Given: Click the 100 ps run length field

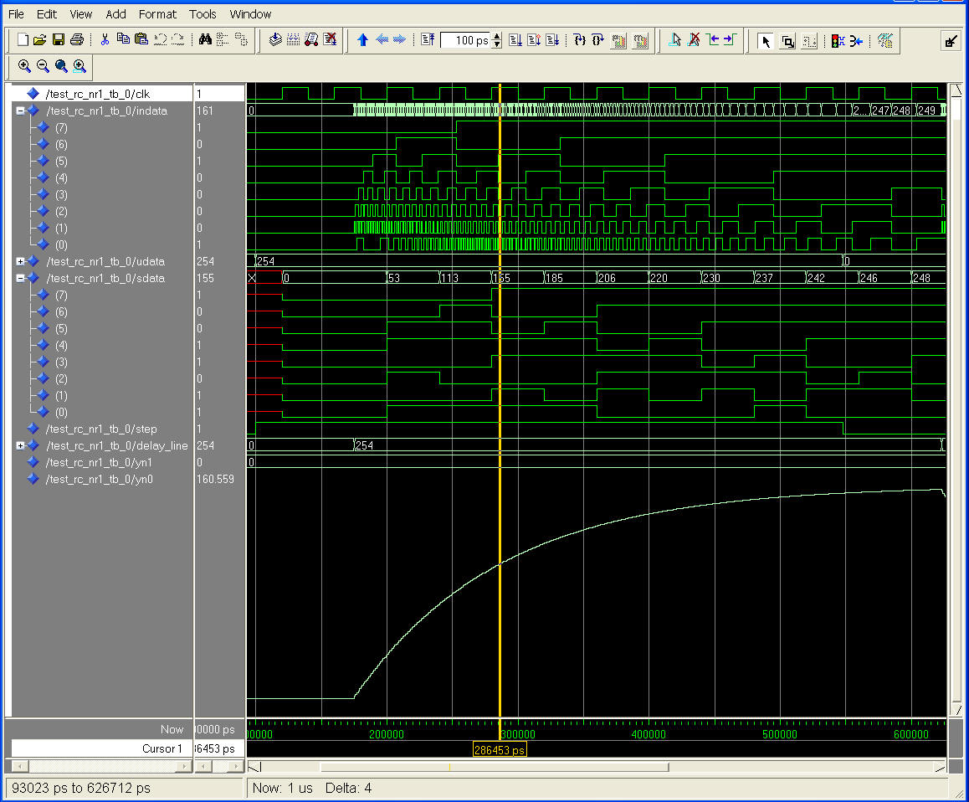Looking at the screenshot, I should (466, 40).
